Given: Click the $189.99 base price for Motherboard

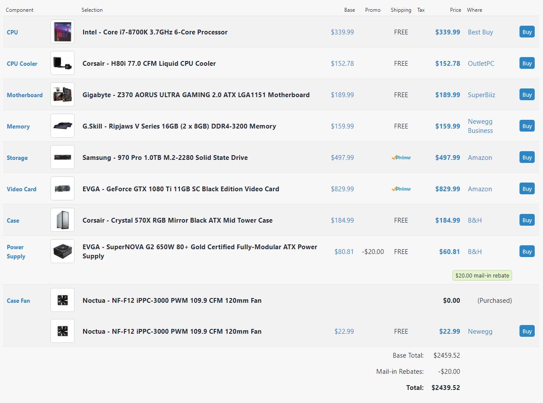Looking at the screenshot, I should pos(342,95).
